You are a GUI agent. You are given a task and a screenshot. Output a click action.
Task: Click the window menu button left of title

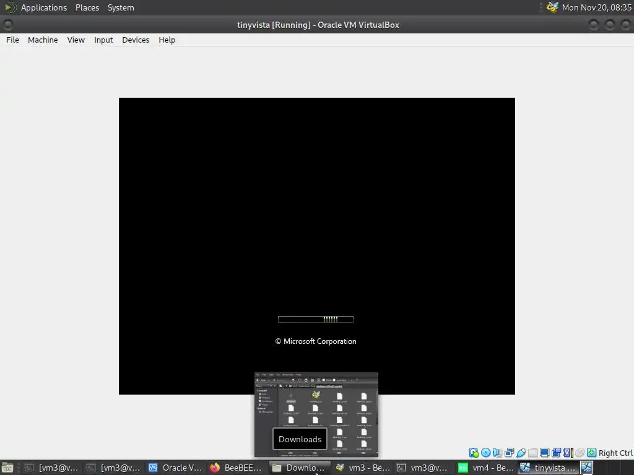click(x=7, y=25)
